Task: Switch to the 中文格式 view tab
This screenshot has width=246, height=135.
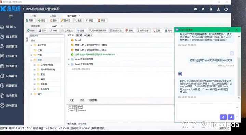Action: click(88, 35)
